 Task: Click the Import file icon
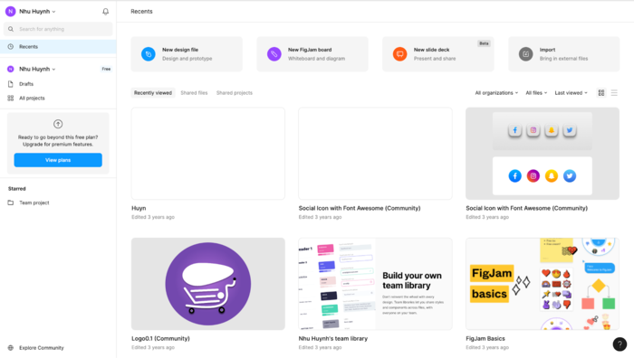pos(525,54)
